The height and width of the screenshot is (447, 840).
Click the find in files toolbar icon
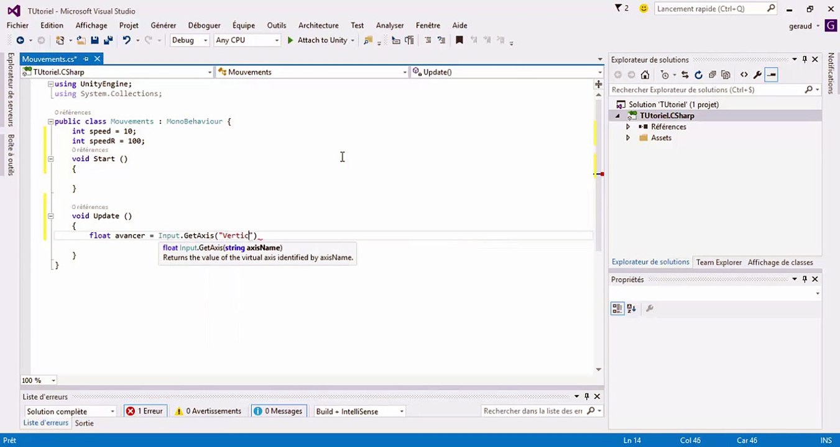click(x=367, y=40)
